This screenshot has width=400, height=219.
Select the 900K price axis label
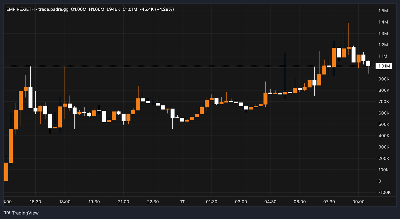pyautogui.click(x=384, y=79)
